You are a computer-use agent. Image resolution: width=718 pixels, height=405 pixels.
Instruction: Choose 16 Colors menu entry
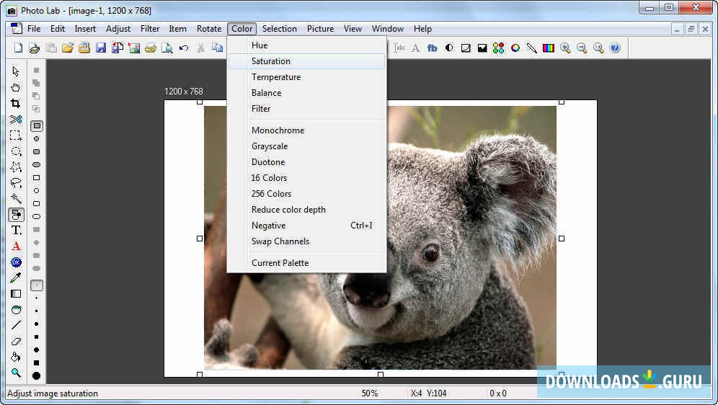(x=307, y=178)
